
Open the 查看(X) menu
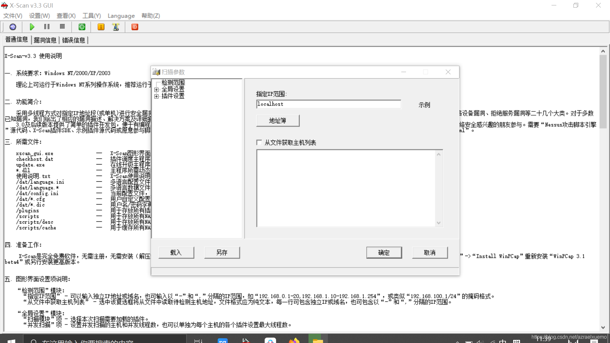tap(66, 16)
